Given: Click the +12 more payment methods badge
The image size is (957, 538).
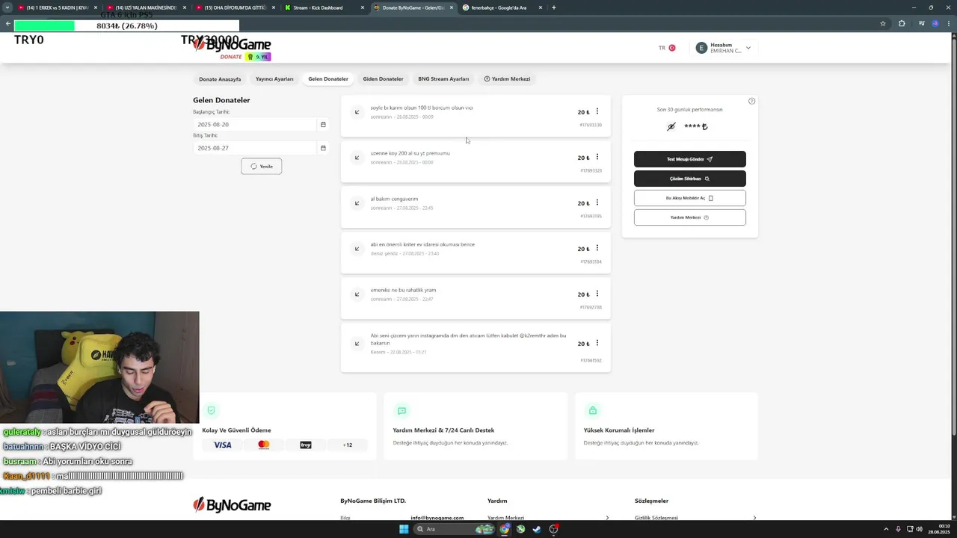Looking at the screenshot, I should 348,445.
